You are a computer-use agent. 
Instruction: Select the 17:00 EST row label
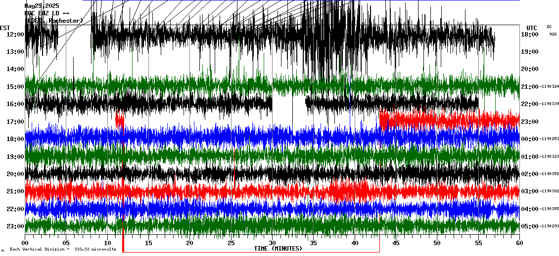click(15, 122)
